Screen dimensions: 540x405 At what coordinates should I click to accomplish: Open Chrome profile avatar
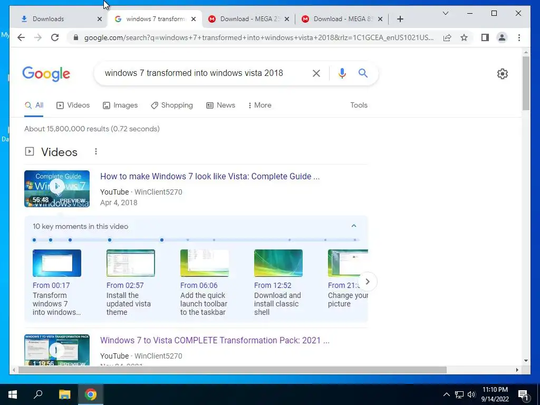(502, 37)
